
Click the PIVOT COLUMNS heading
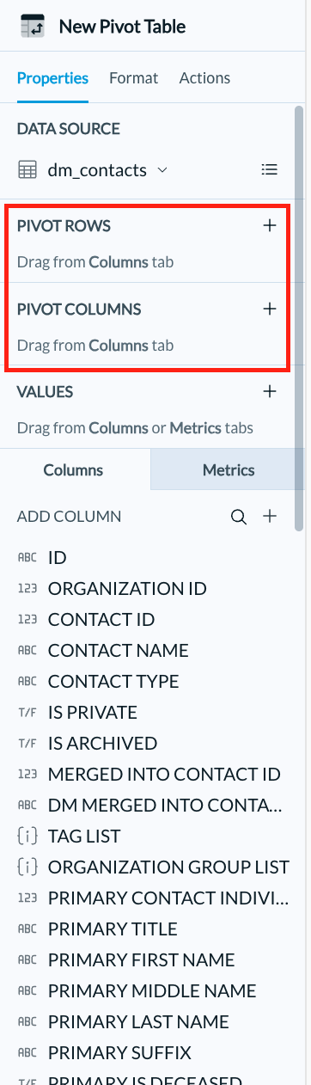pos(79,309)
